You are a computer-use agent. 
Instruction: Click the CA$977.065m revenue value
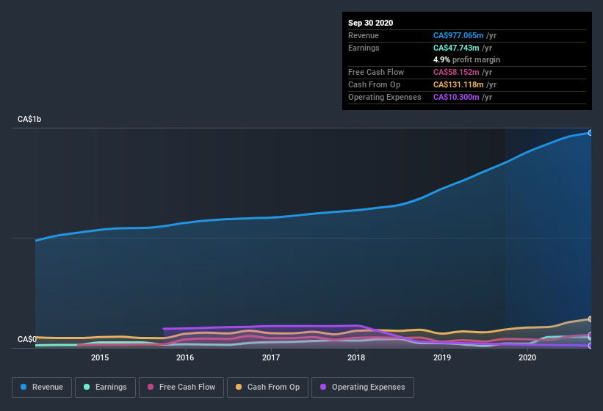tap(458, 35)
